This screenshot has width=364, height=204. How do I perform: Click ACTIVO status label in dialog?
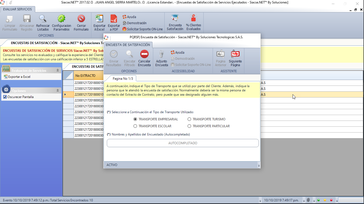112,165
